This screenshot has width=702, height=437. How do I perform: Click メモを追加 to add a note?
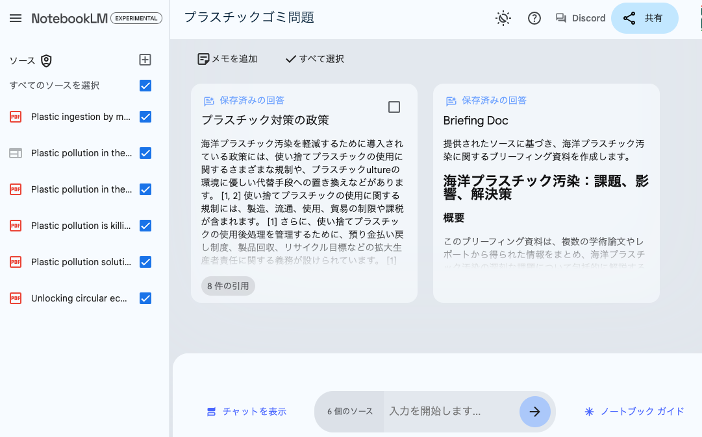[228, 59]
